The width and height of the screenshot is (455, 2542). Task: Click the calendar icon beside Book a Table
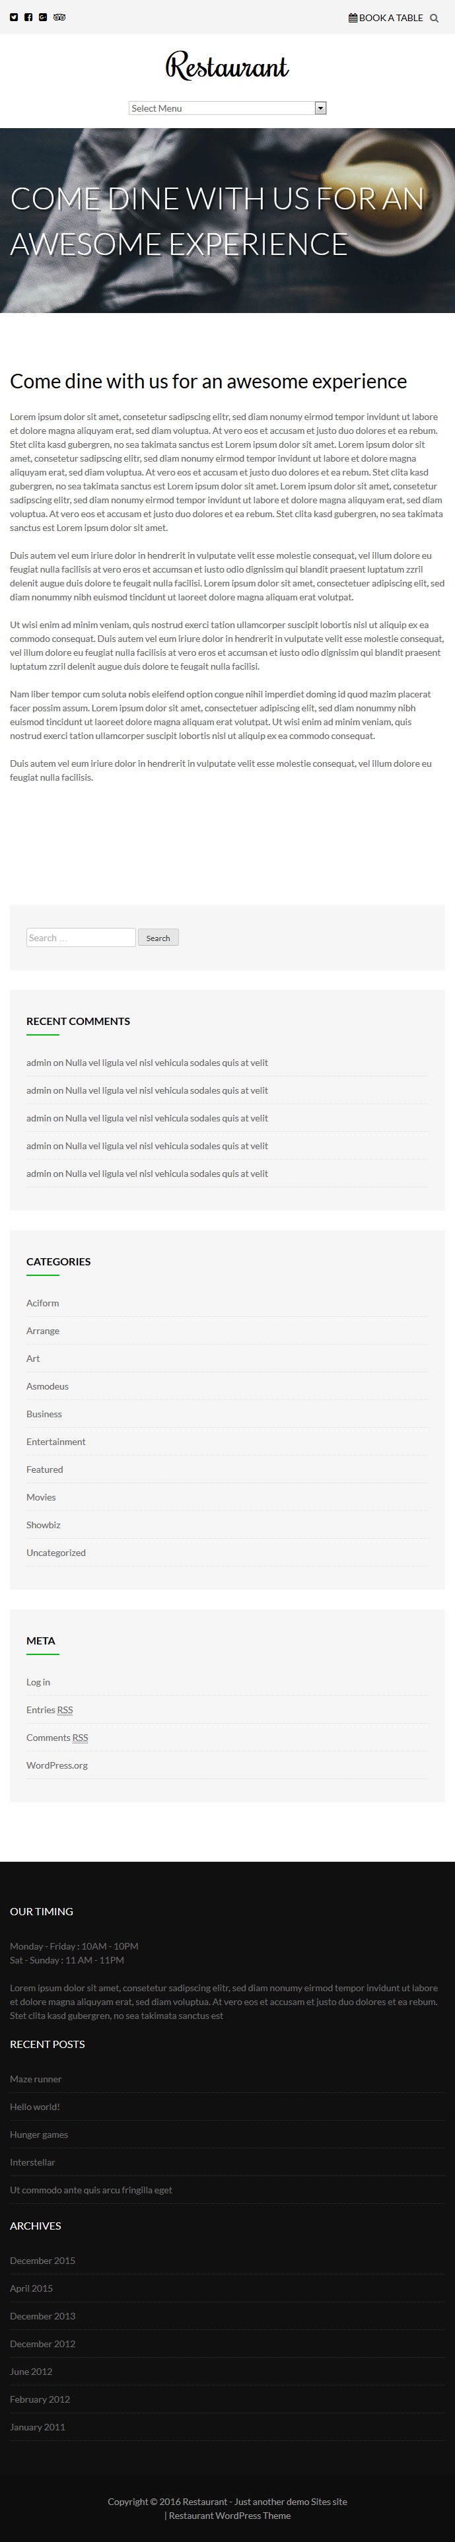pyautogui.click(x=353, y=18)
